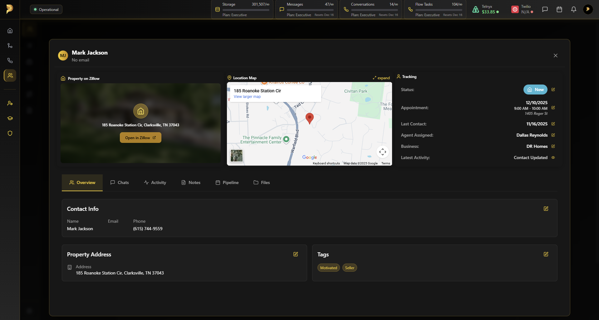599x320 pixels.
Task: Switch to the Activity tab
Action: (x=155, y=182)
